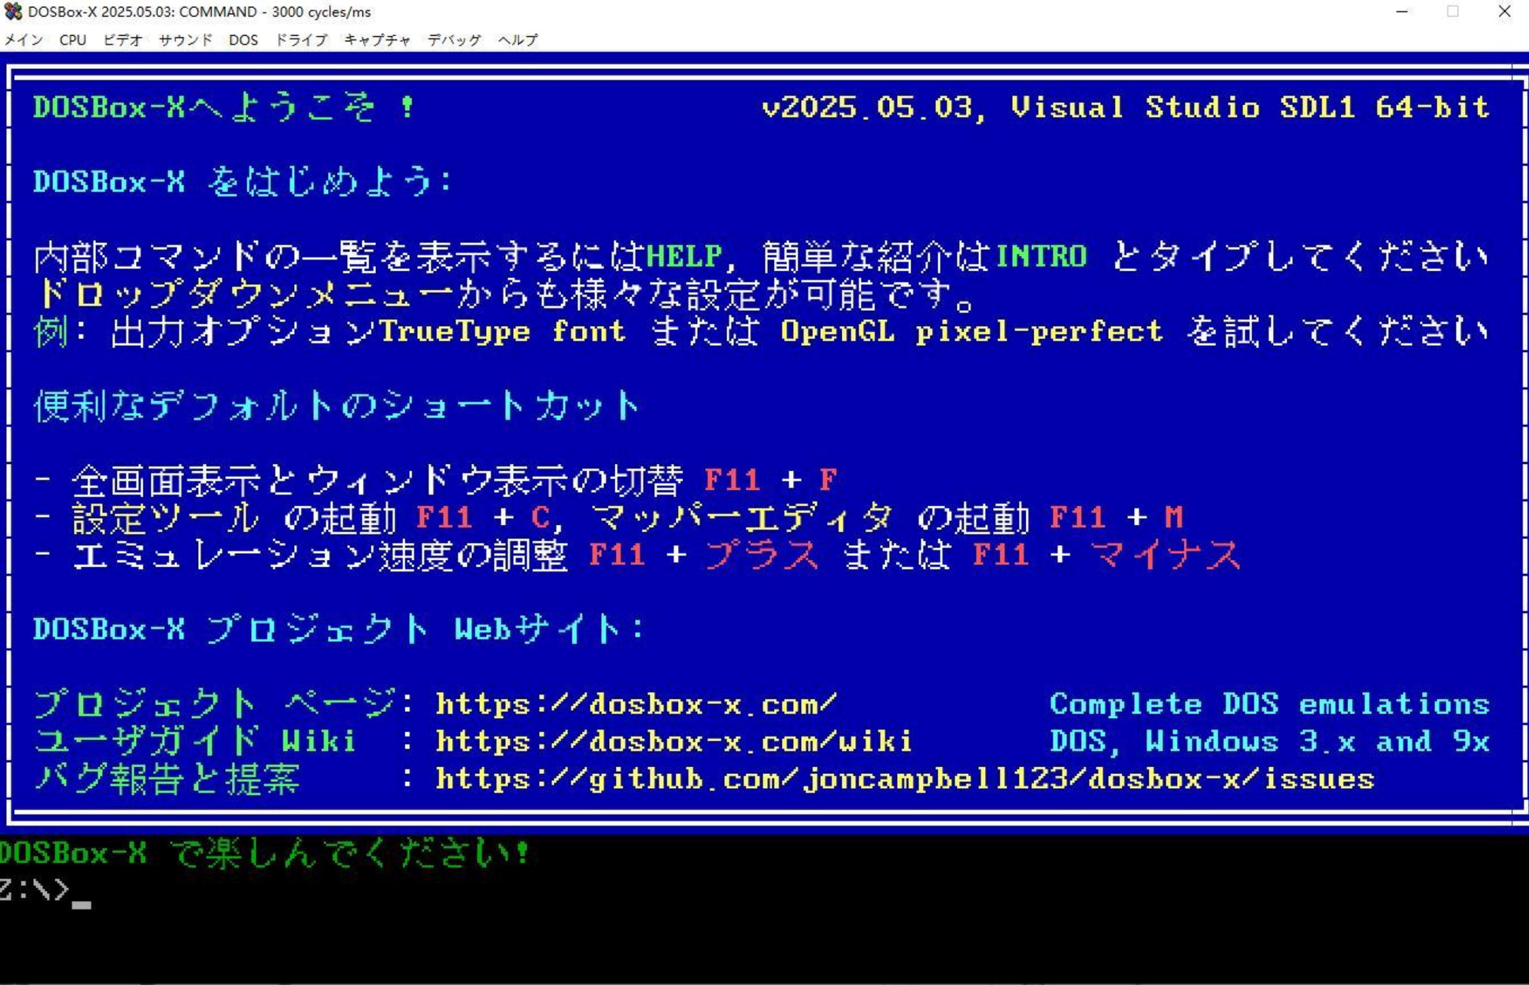Click the red マイナス text

coord(1165,554)
